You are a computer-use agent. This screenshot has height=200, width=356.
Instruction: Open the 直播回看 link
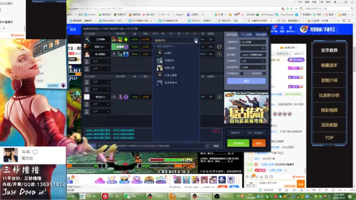tap(288, 48)
